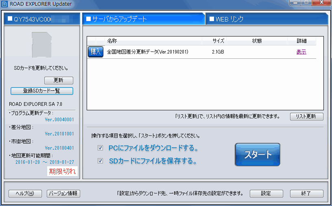Switch to サーバからアップデート tab
This screenshot has width=332, height=206.
tap(144, 19)
